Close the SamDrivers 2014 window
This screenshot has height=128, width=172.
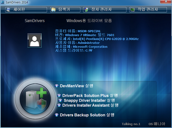[x=166, y=2]
